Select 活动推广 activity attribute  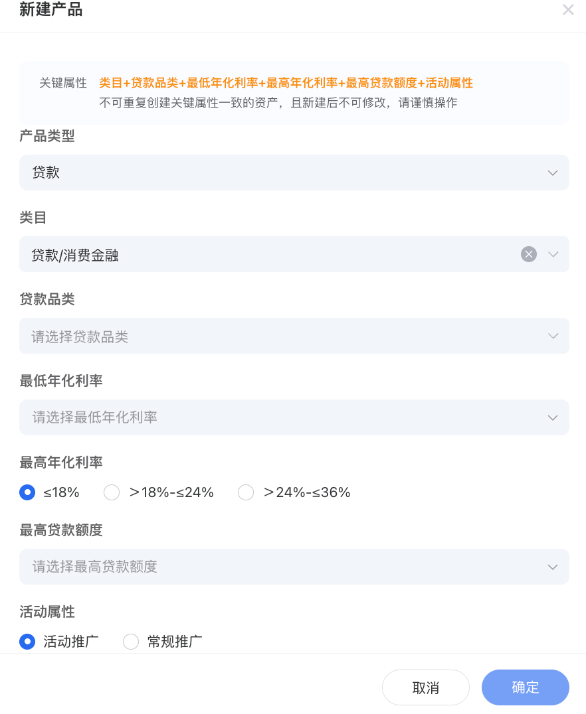pyautogui.click(x=27, y=642)
